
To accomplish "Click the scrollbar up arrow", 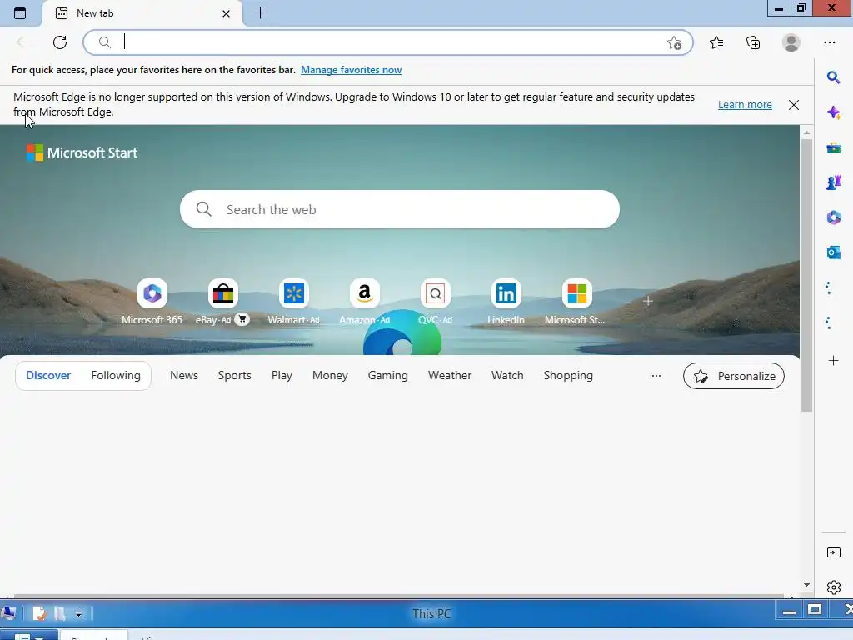I will point(806,132).
